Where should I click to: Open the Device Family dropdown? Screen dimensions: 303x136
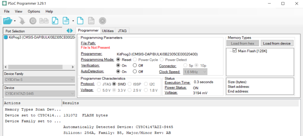[39, 80]
